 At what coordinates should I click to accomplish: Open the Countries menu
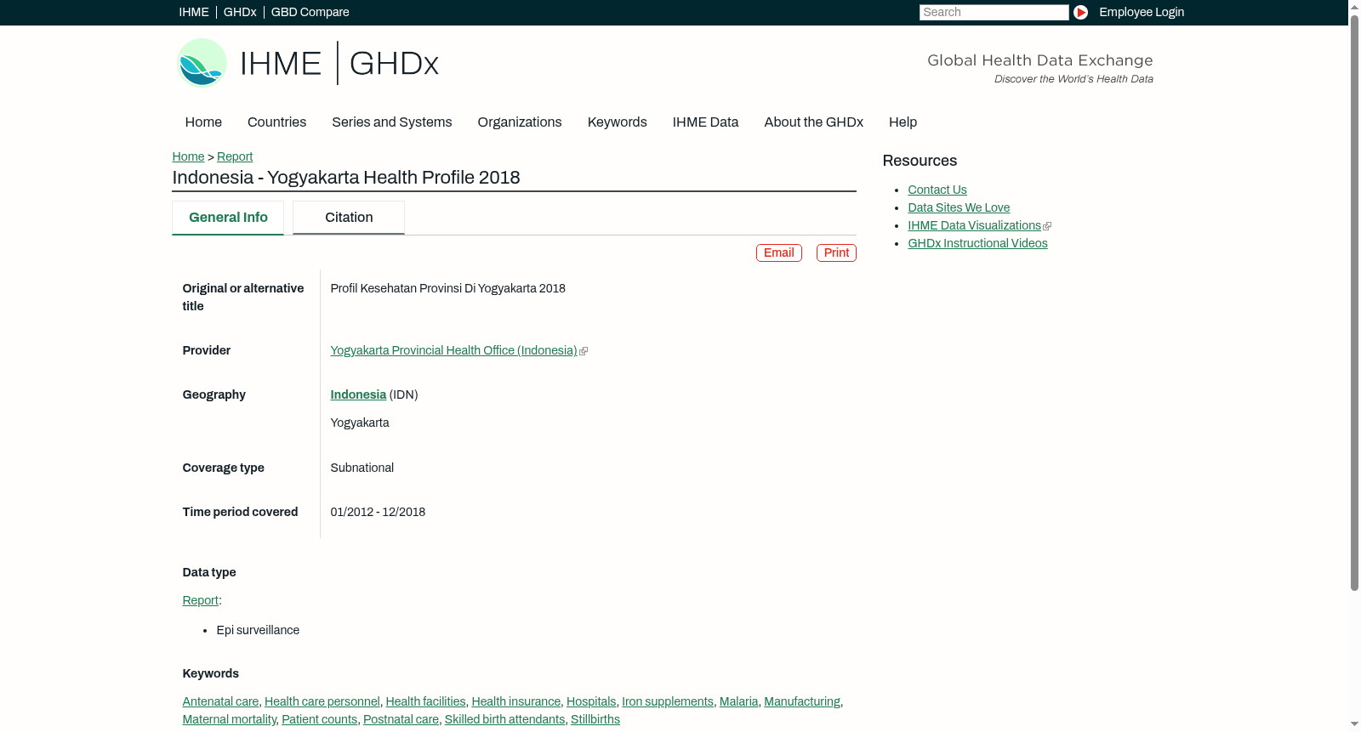click(276, 122)
